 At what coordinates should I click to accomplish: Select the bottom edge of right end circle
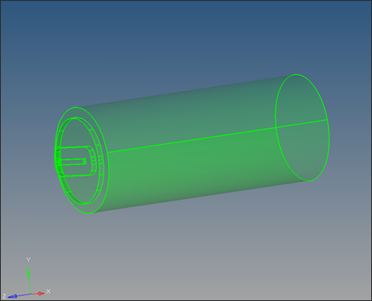(308, 181)
